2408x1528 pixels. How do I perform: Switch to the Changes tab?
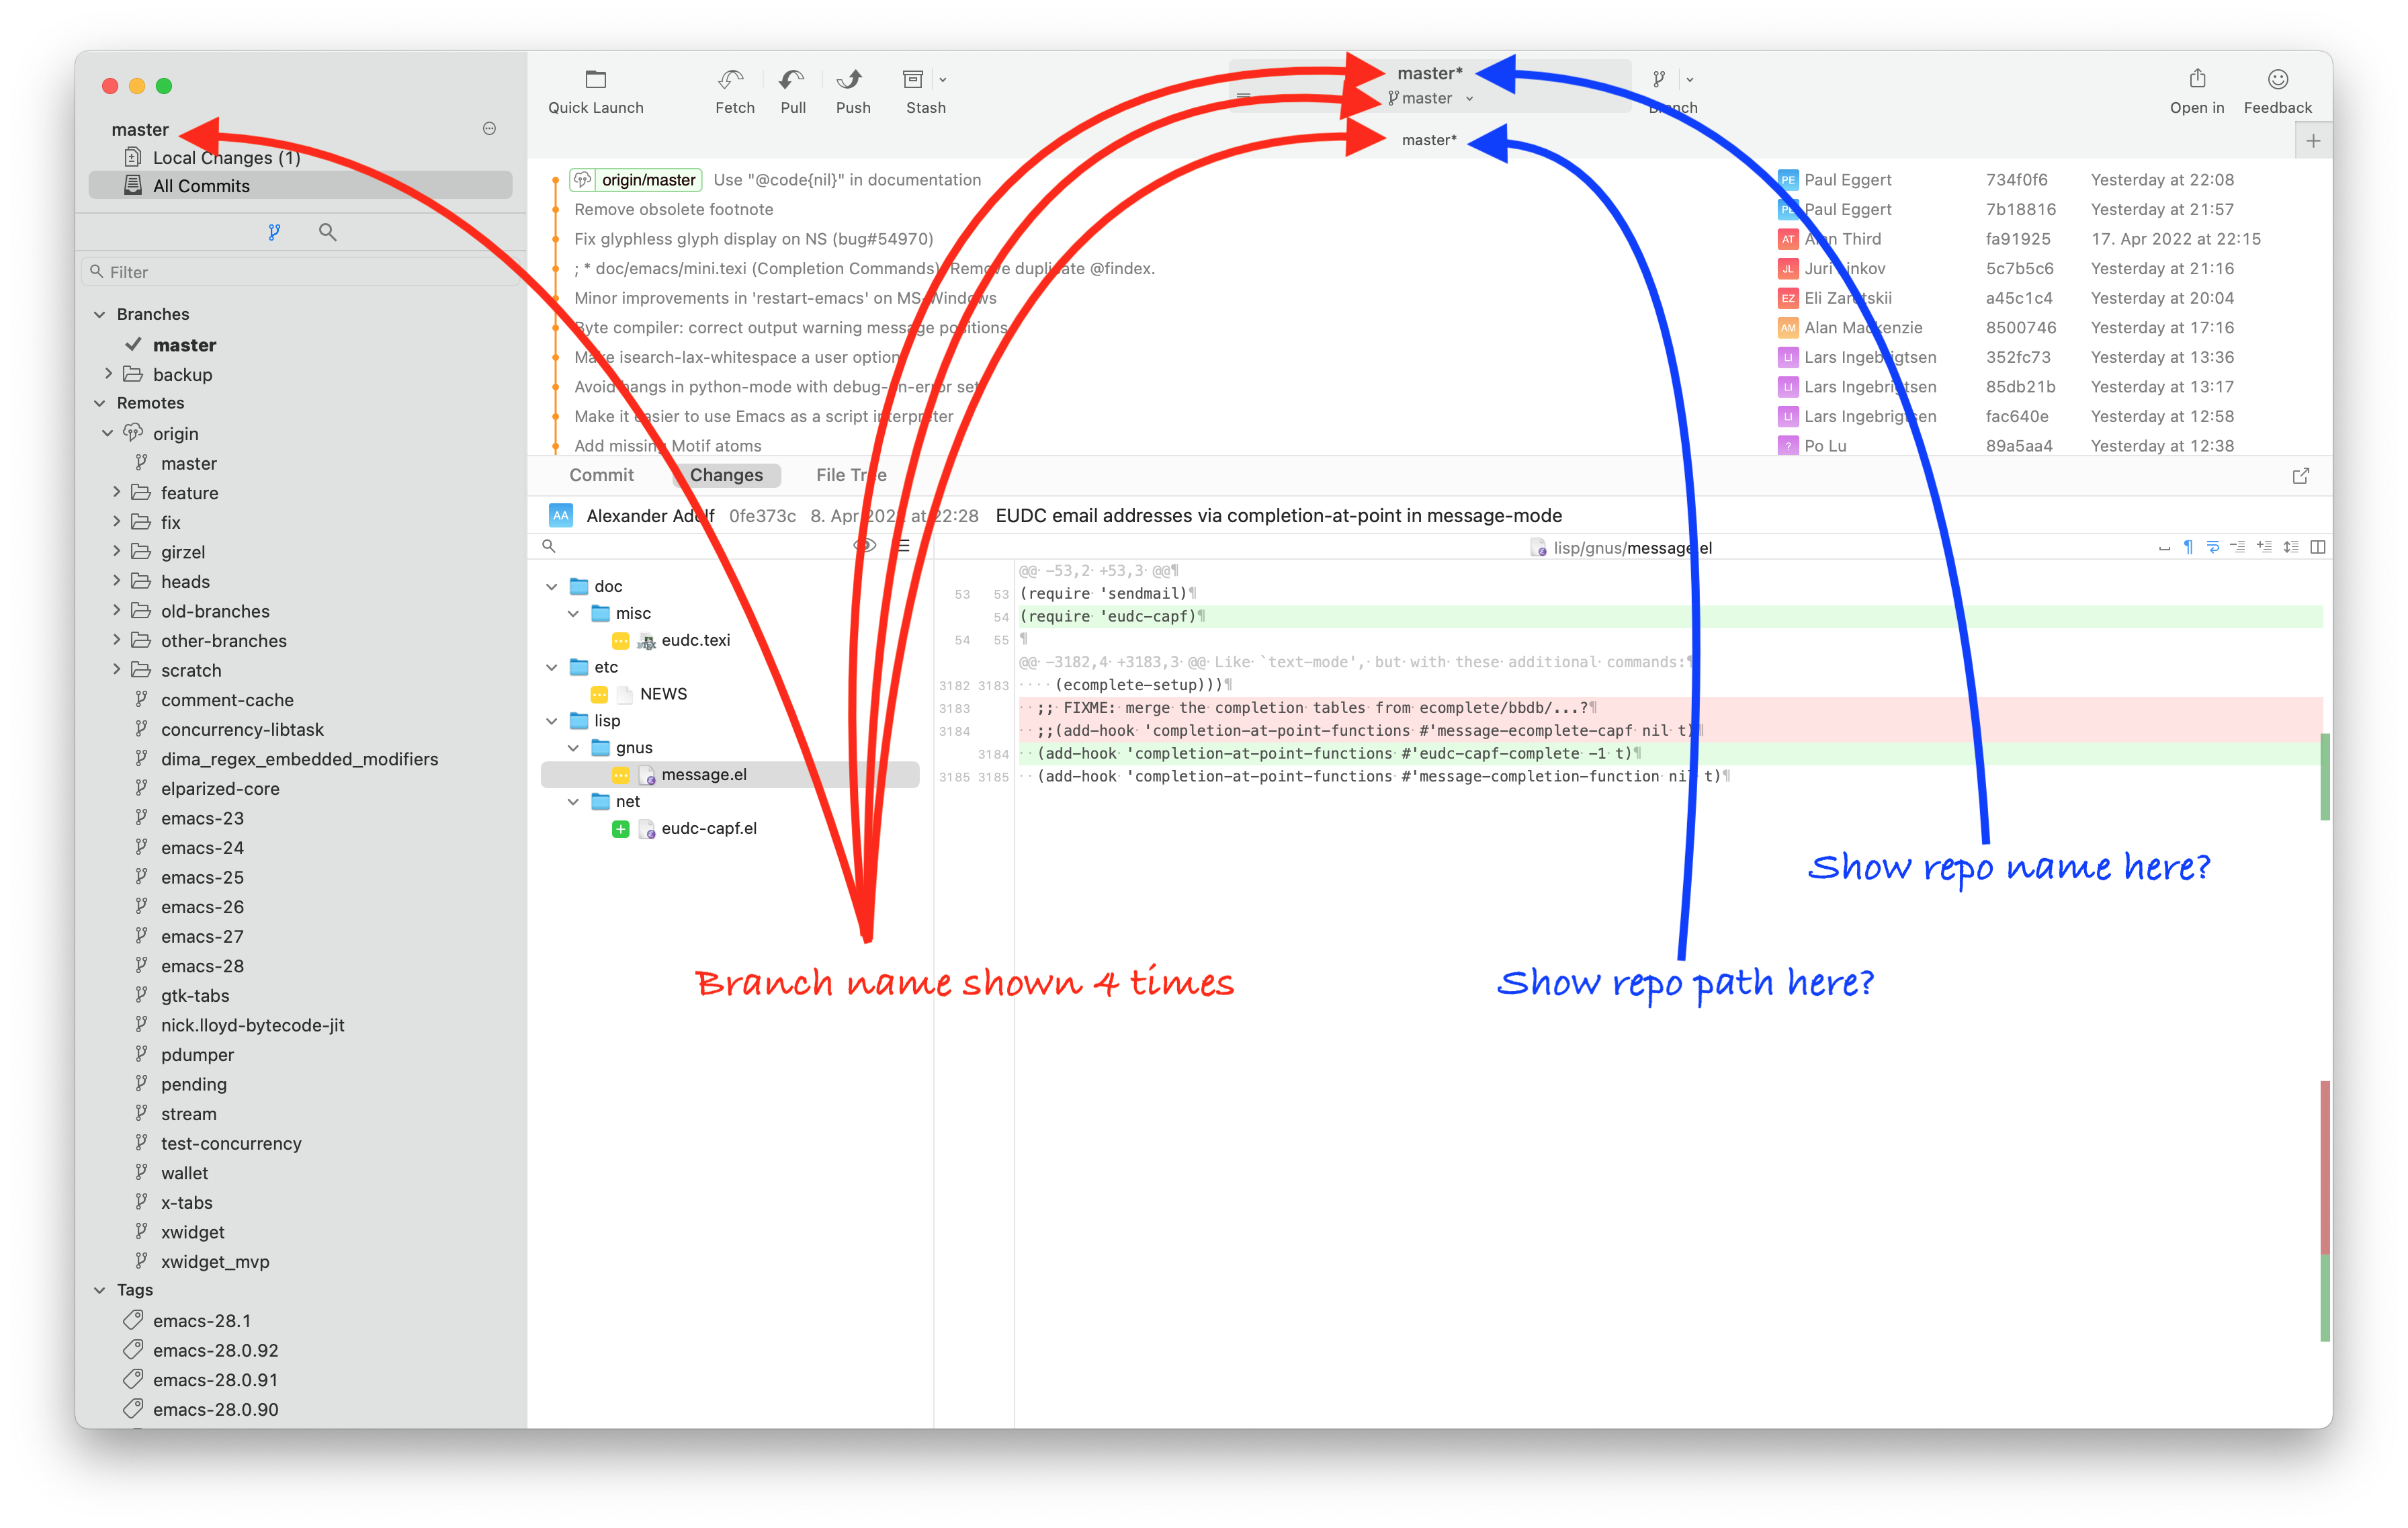(726, 475)
